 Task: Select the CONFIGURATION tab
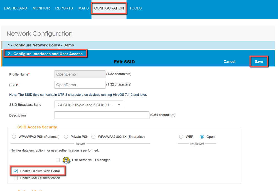(x=109, y=8)
